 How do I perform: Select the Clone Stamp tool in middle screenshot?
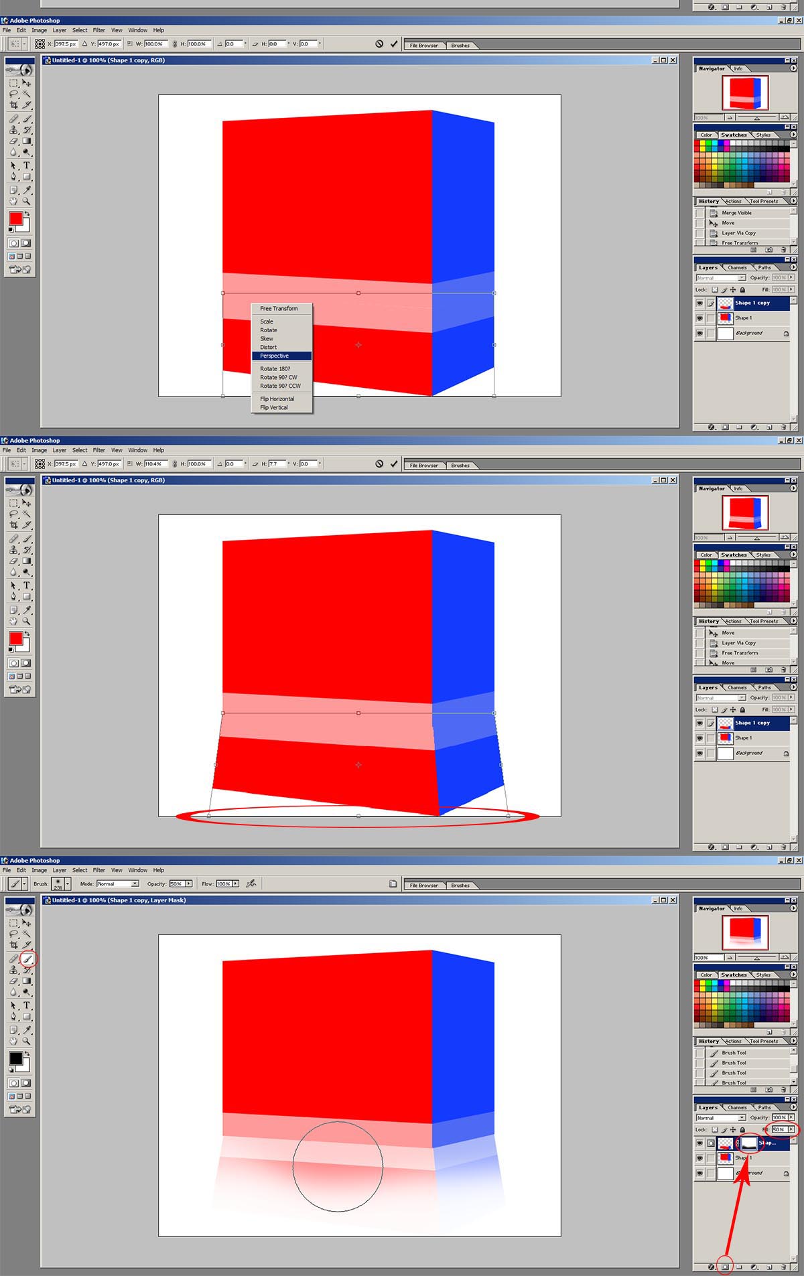tap(13, 550)
